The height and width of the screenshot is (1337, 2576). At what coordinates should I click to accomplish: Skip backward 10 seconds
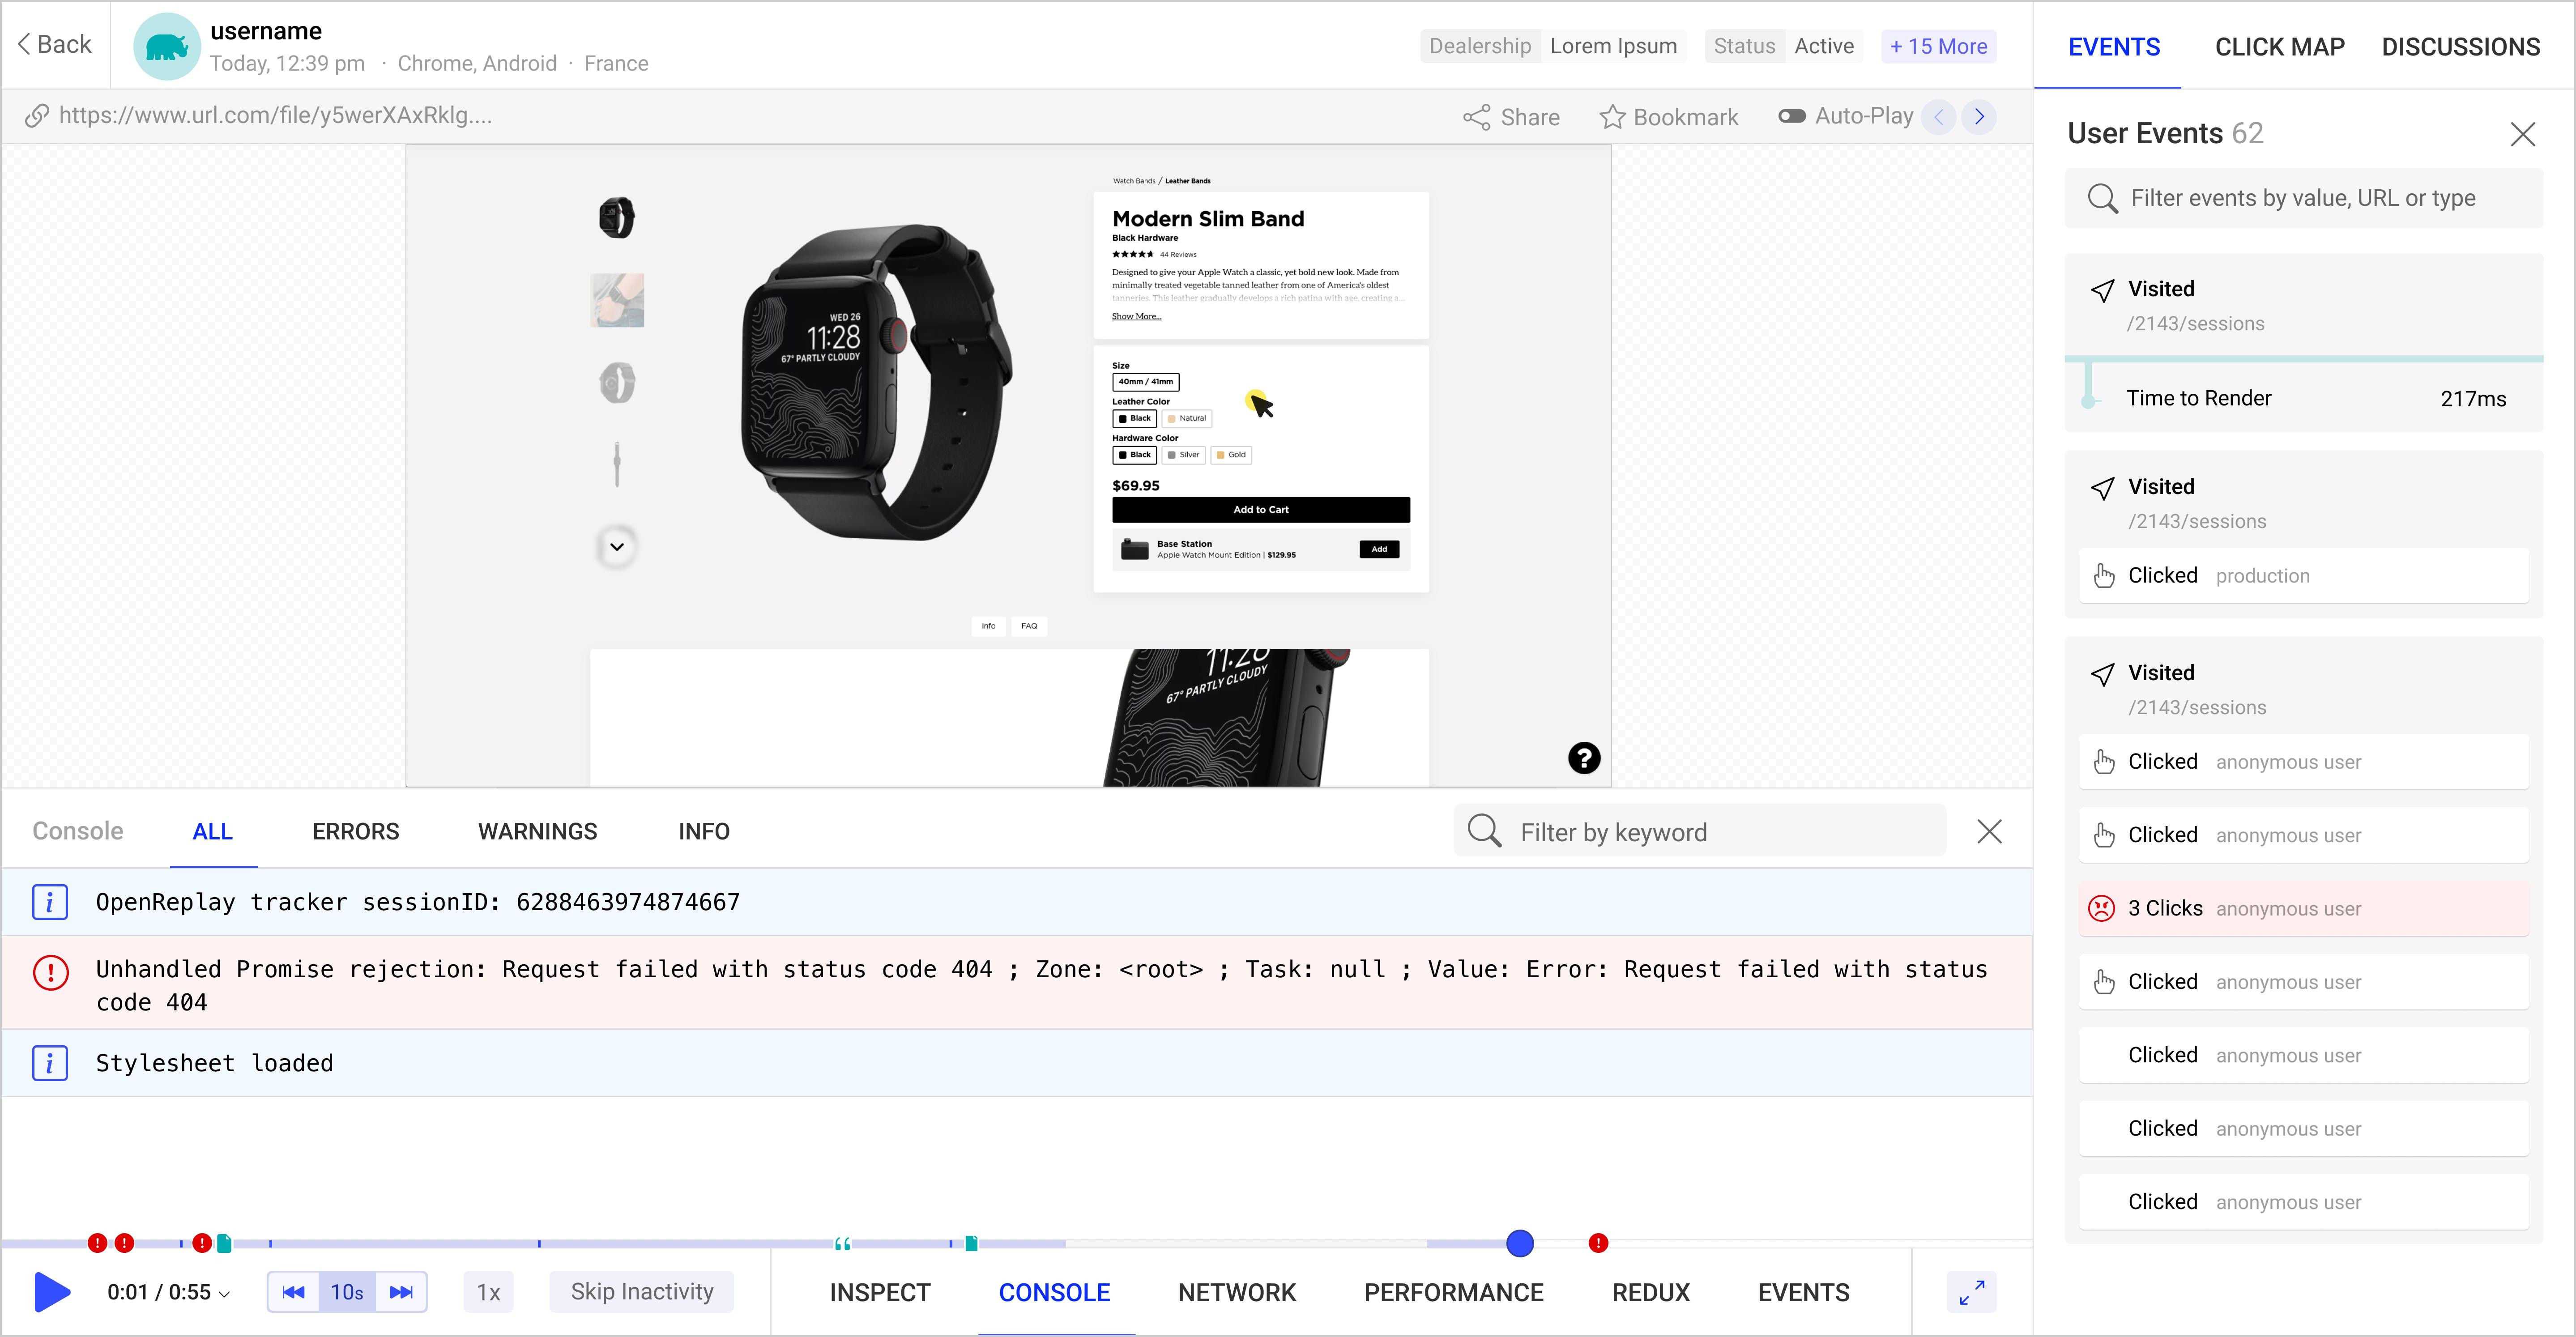coord(293,1292)
